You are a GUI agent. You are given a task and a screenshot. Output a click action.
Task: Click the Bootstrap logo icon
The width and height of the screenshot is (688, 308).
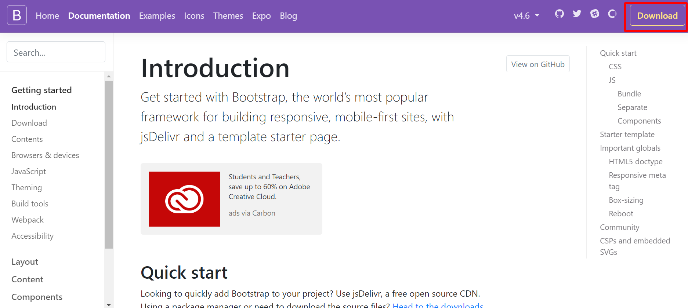pos(17,15)
